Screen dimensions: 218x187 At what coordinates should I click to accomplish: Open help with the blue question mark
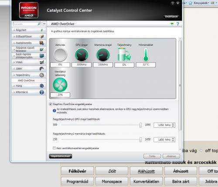click(x=178, y=24)
